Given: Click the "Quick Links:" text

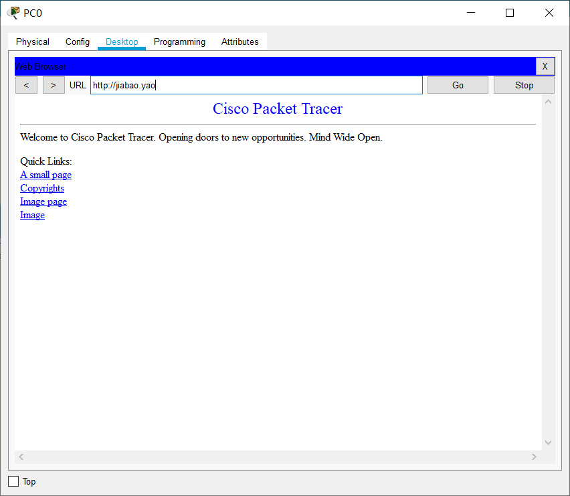Looking at the screenshot, I should 46,161.
